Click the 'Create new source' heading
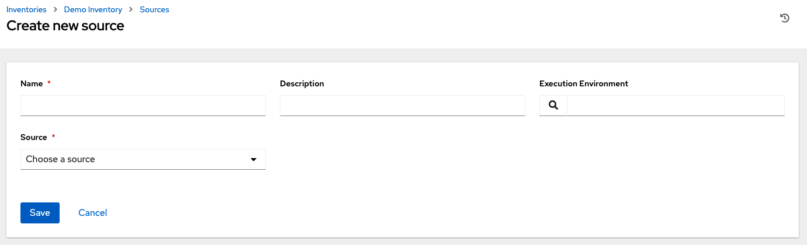The height and width of the screenshot is (245, 807). [65, 26]
